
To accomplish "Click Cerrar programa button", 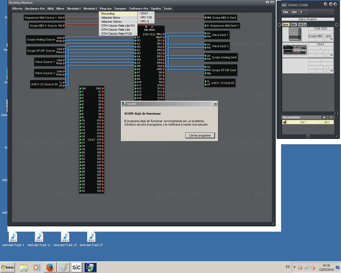I will 200,135.
